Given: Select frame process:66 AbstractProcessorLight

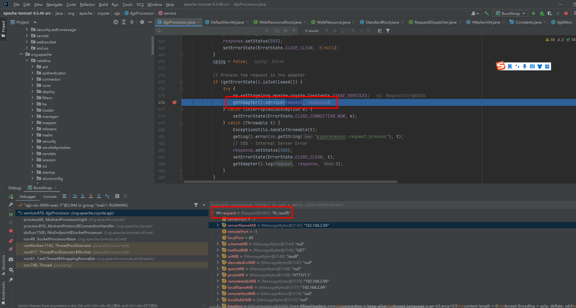Looking at the screenshot, I should 112,220.
